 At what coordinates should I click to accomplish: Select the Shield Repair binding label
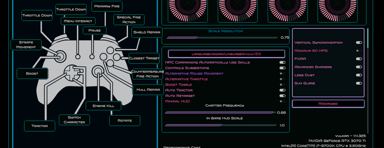147,32
